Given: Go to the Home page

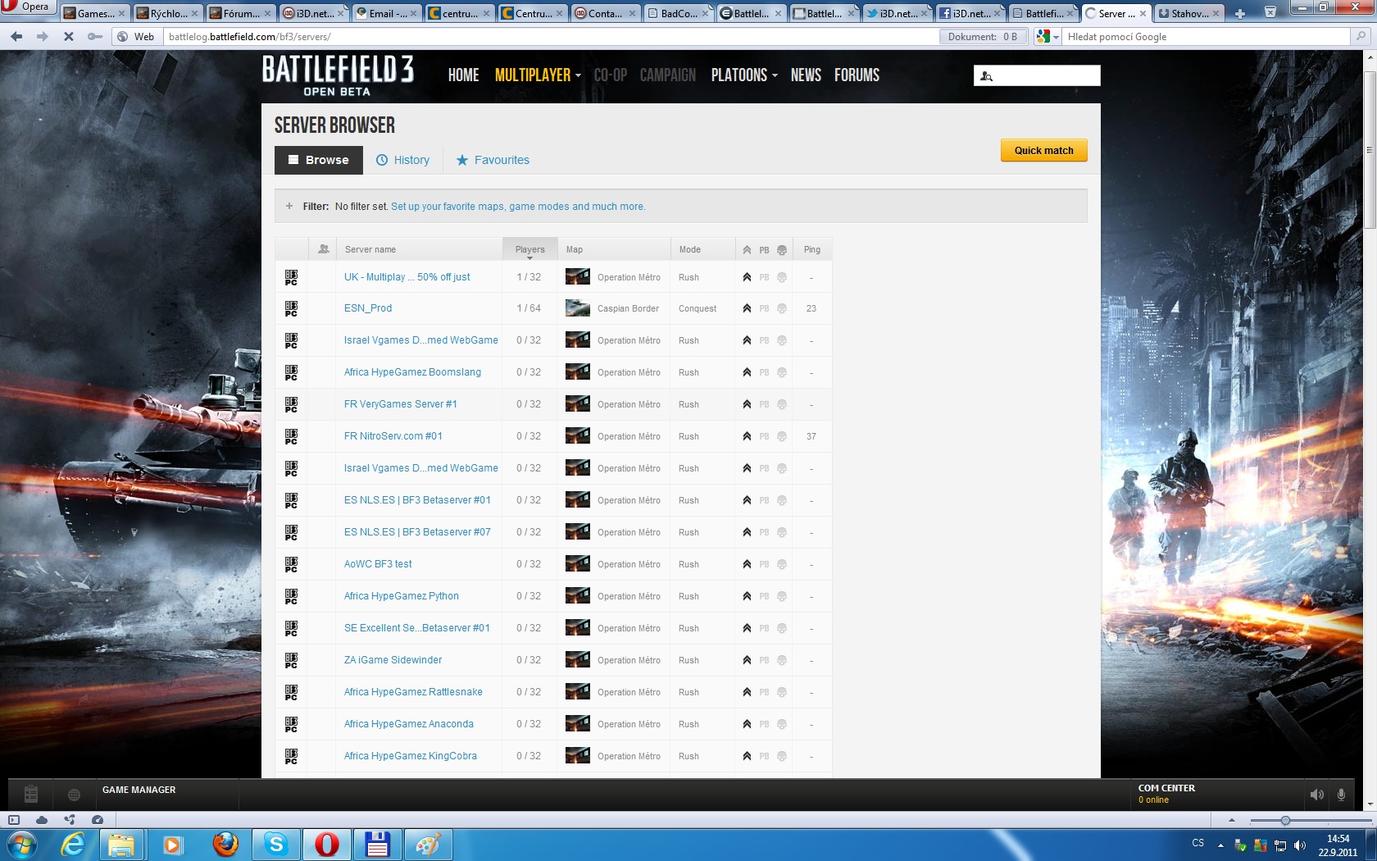Looking at the screenshot, I should point(463,75).
